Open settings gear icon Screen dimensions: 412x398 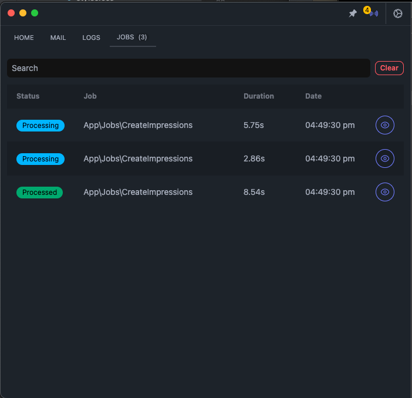pyautogui.click(x=397, y=14)
